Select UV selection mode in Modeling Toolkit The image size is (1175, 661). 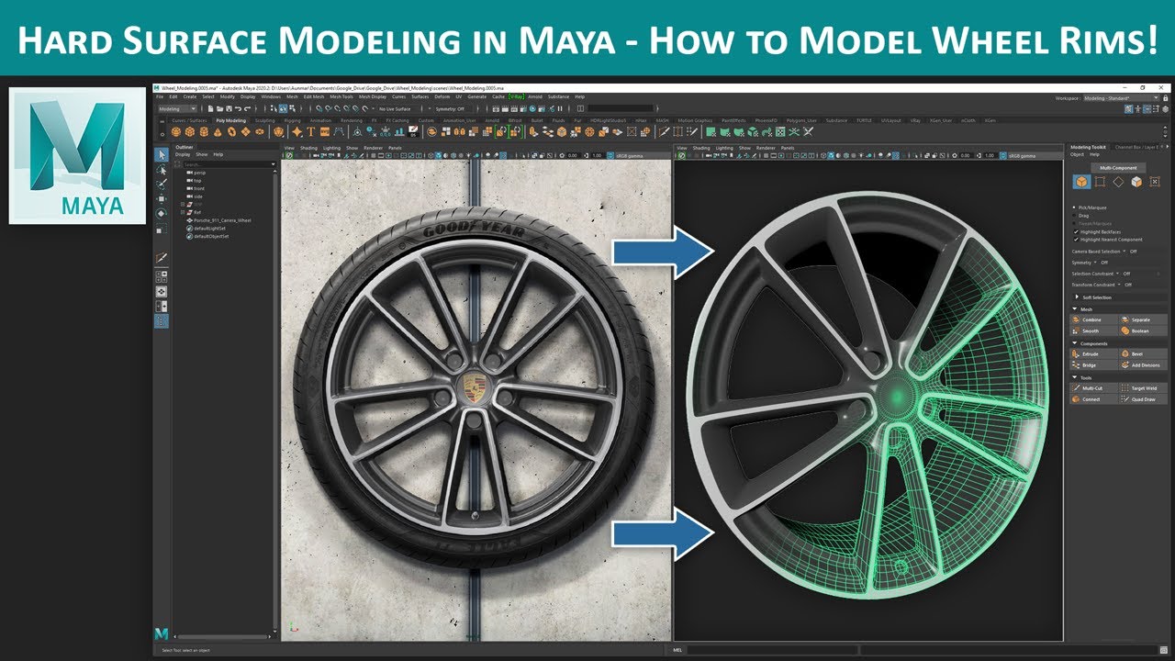coord(1155,182)
